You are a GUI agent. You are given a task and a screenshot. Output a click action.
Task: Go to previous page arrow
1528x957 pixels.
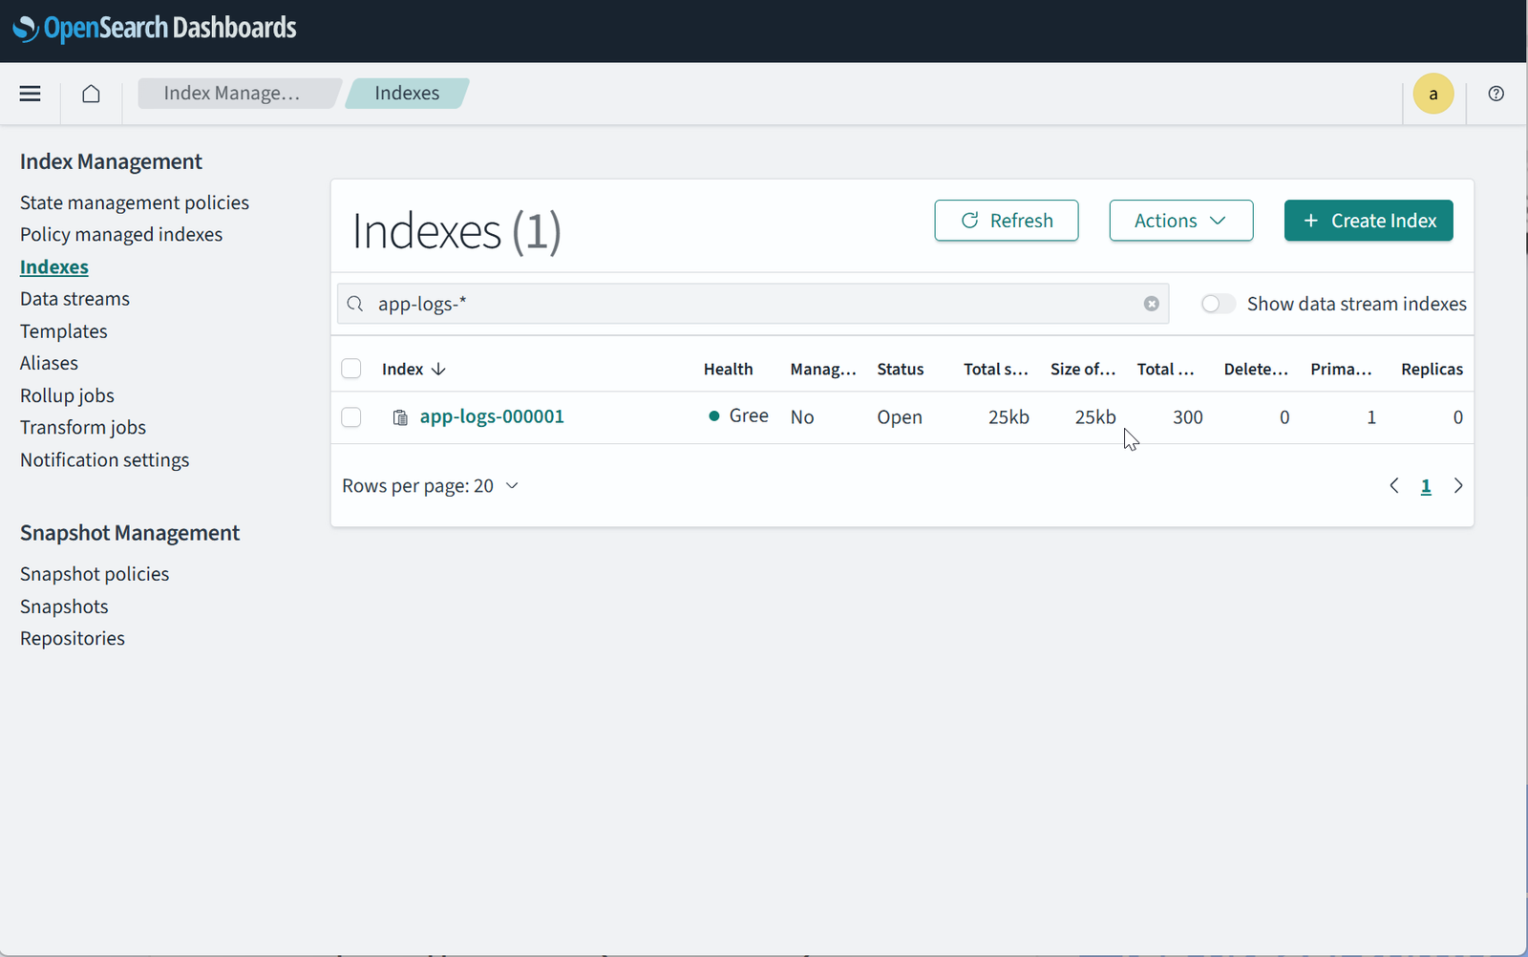[1394, 486]
